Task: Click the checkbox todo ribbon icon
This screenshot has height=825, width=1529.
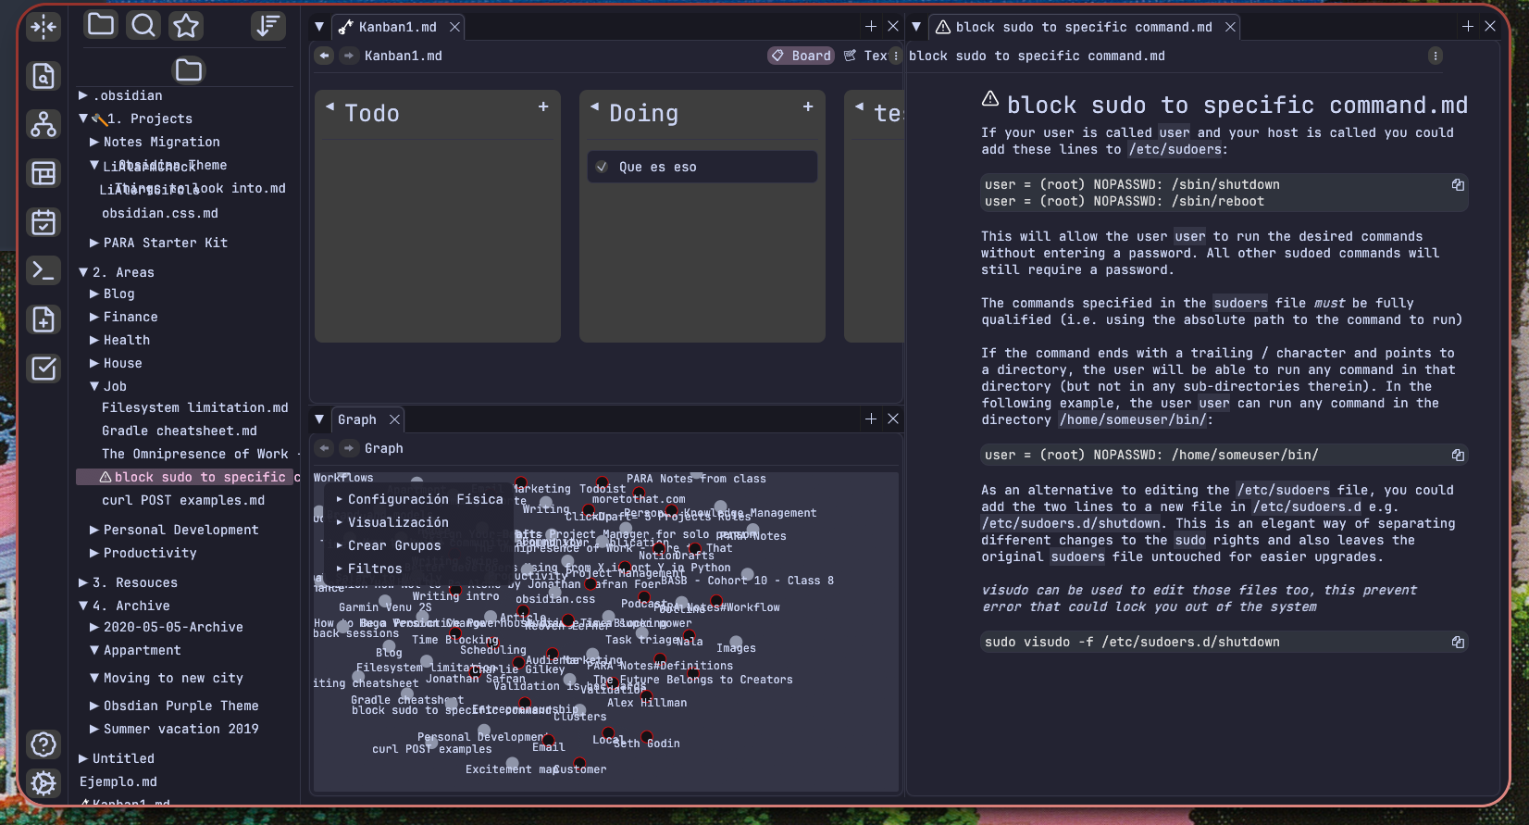Action: 44,369
